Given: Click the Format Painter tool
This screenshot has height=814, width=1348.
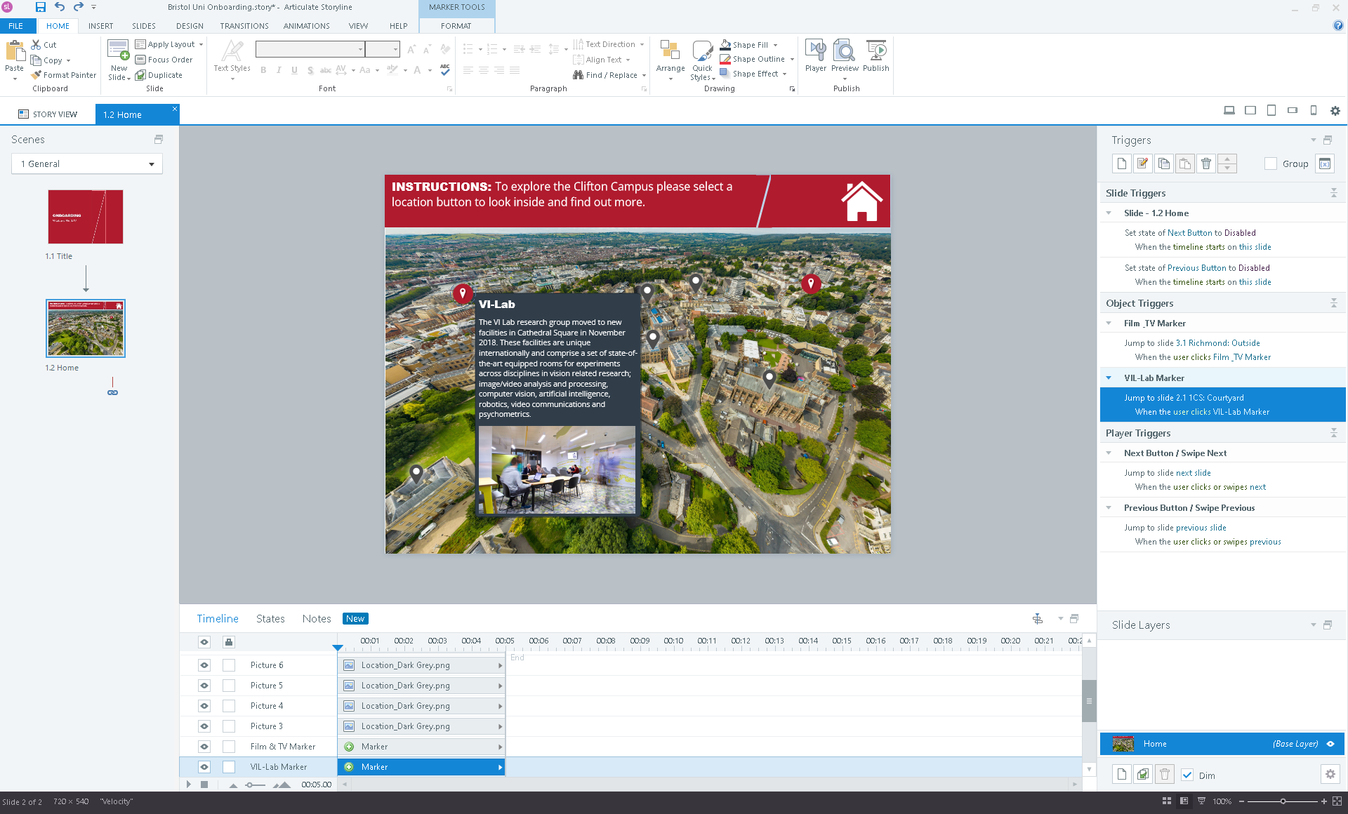Looking at the screenshot, I should pos(64,75).
